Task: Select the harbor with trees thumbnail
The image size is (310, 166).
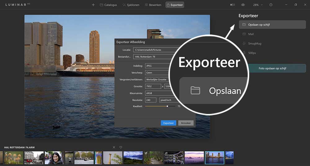Action: [x=84, y=158]
